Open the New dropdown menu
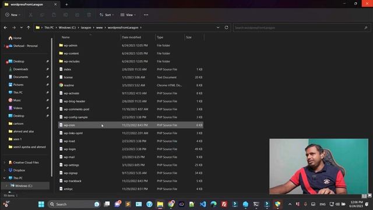The height and width of the screenshot is (210, 373). [x=13, y=15]
